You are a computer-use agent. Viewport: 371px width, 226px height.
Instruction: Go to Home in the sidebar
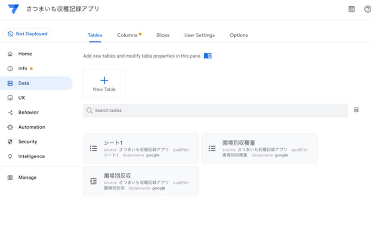[x=25, y=54]
